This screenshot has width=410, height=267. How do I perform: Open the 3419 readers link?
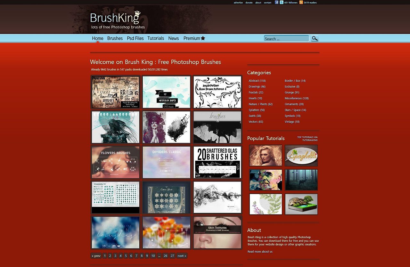tap(310, 3)
